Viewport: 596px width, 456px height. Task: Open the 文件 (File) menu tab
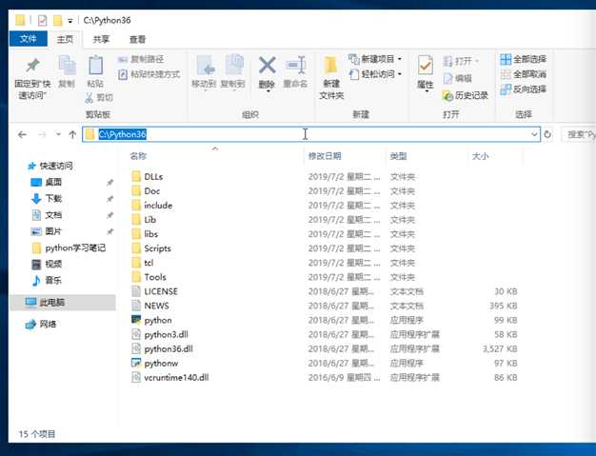click(x=29, y=39)
